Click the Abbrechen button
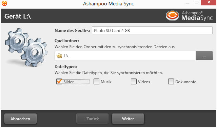The image size is (217, 128). tap(20, 119)
